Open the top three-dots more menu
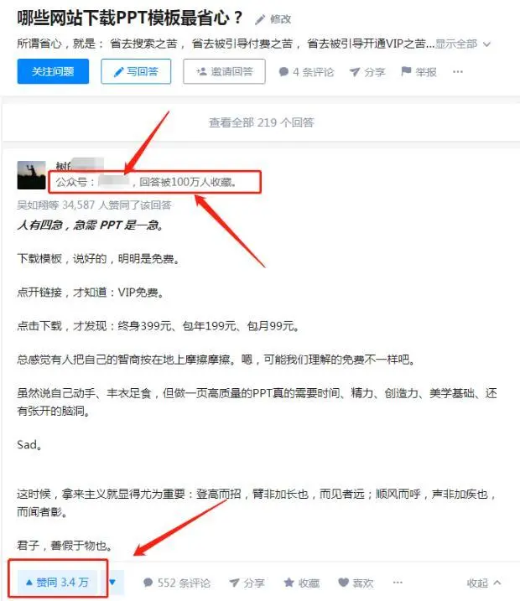 (457, 72)
